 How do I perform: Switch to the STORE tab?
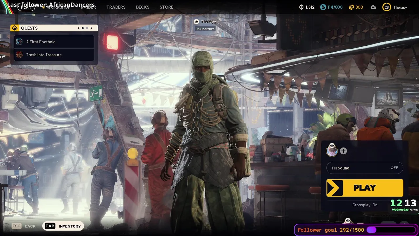(x=166, y=7)
